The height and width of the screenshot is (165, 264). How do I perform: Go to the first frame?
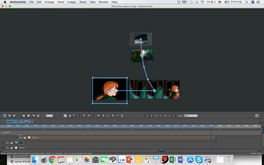point(151,116)
